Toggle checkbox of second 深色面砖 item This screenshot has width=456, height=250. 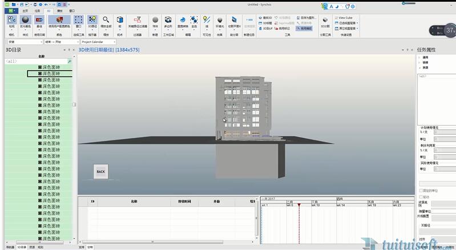(40, 73)
